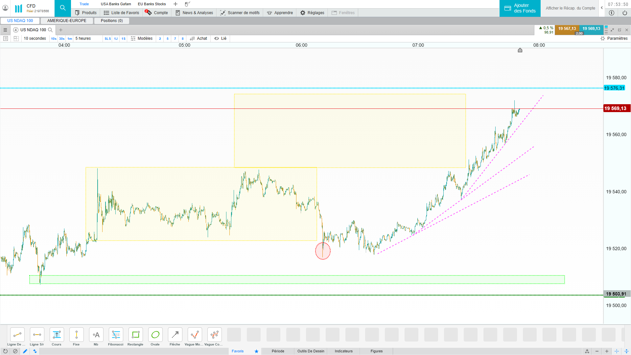
Task: Click the red 19 569,13 price label
Action: coord(617,108)
